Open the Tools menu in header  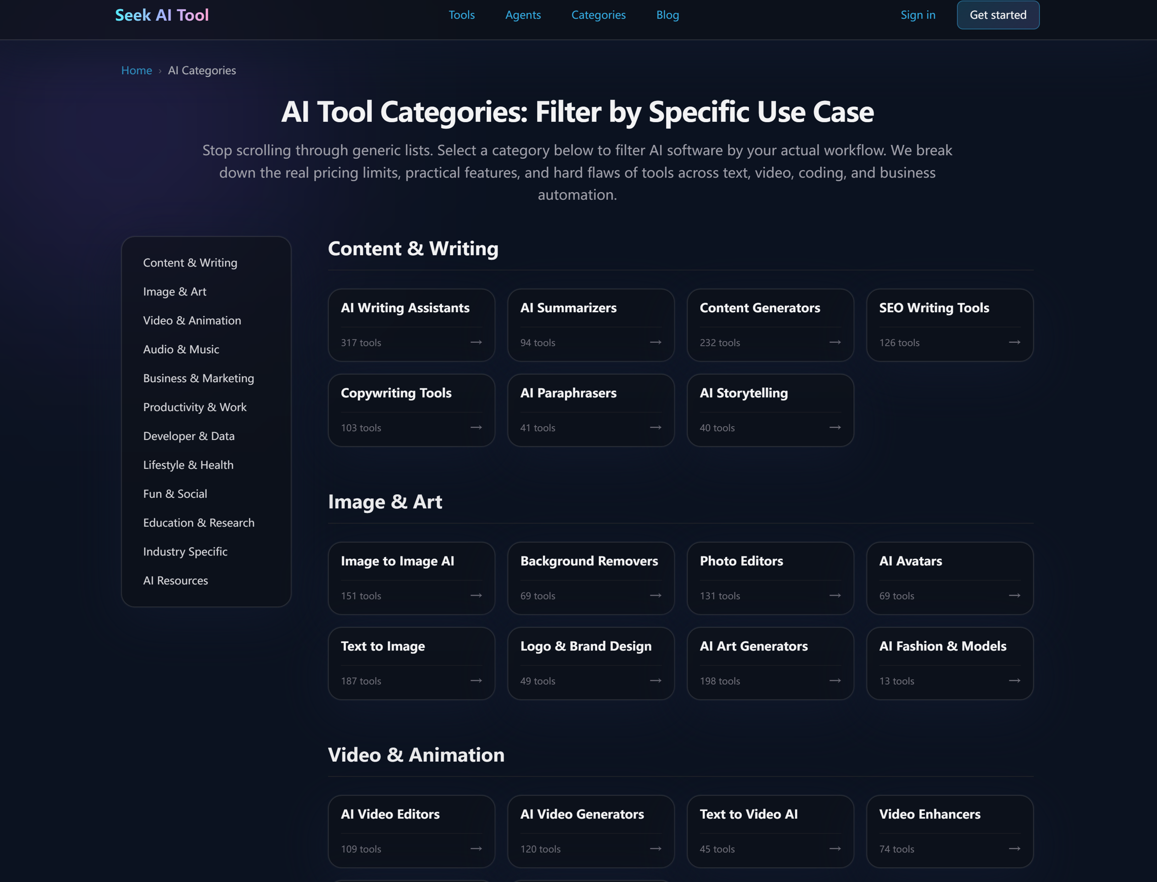pos(461,15)
